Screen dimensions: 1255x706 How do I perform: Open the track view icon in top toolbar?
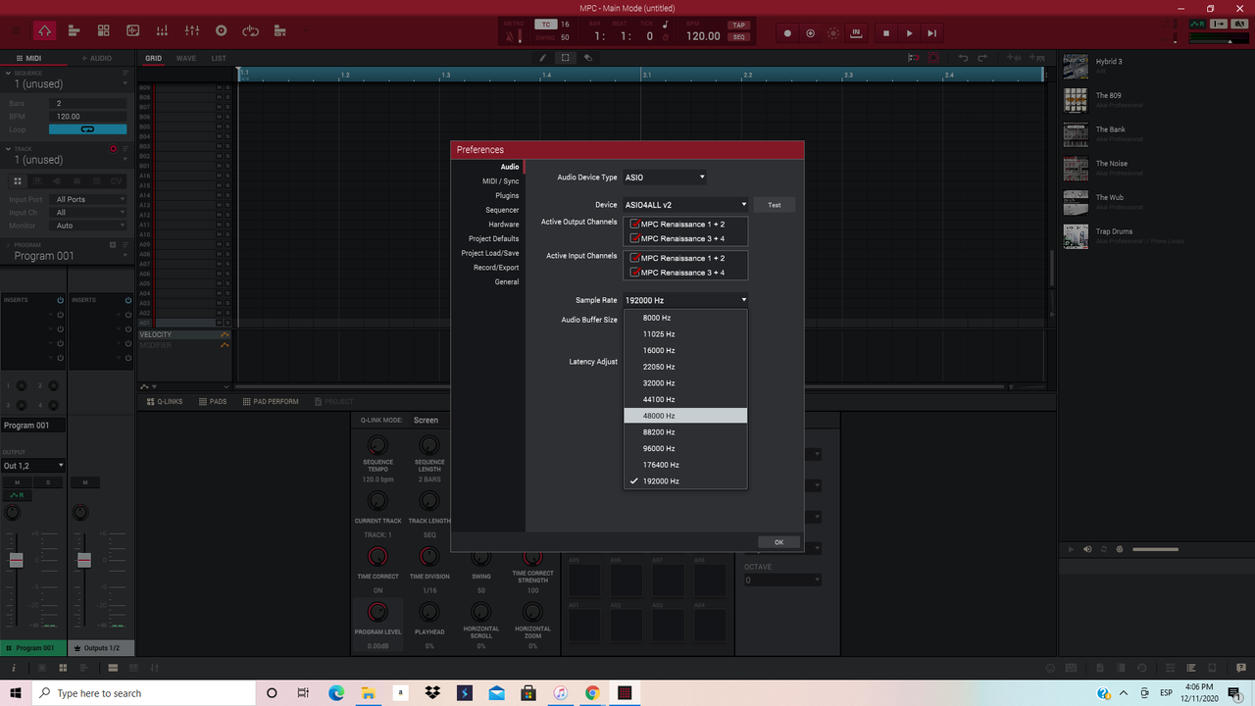[x=75, y=31]
